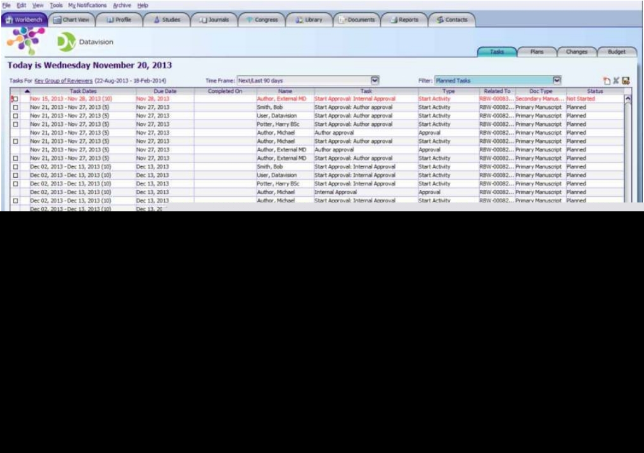
Task: Check Author, External MD Start Approval: Author approval checkbox
Action: (16, 158)
